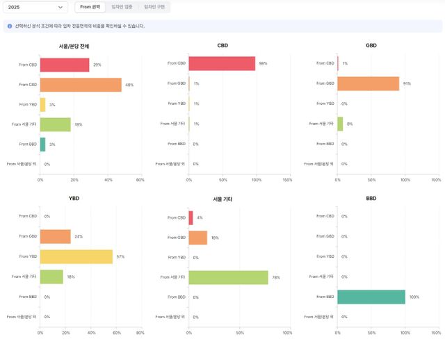Click the orange 48% bar in 서울/분당 전체 chart
Image resolution: width=445 pixels, height=339 pixels.
(81, 85)
